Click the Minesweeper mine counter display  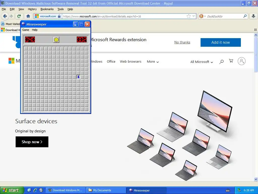coord(30,40)
